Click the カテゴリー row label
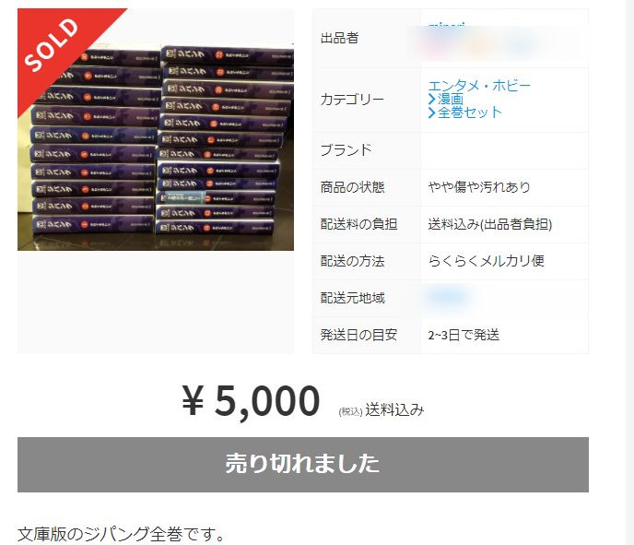Viewport: 634px width, 545px height. [352, 100]
